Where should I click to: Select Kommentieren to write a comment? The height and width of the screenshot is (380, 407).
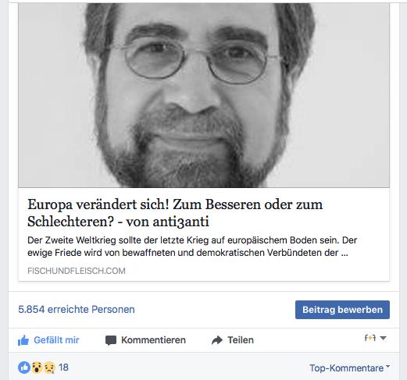tap(153, 340)
